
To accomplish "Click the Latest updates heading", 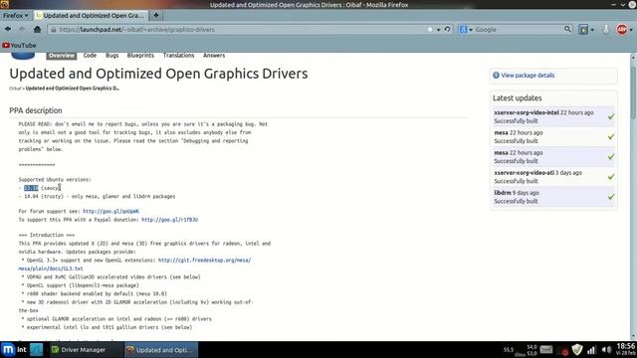I will click(x=518, y=97).
